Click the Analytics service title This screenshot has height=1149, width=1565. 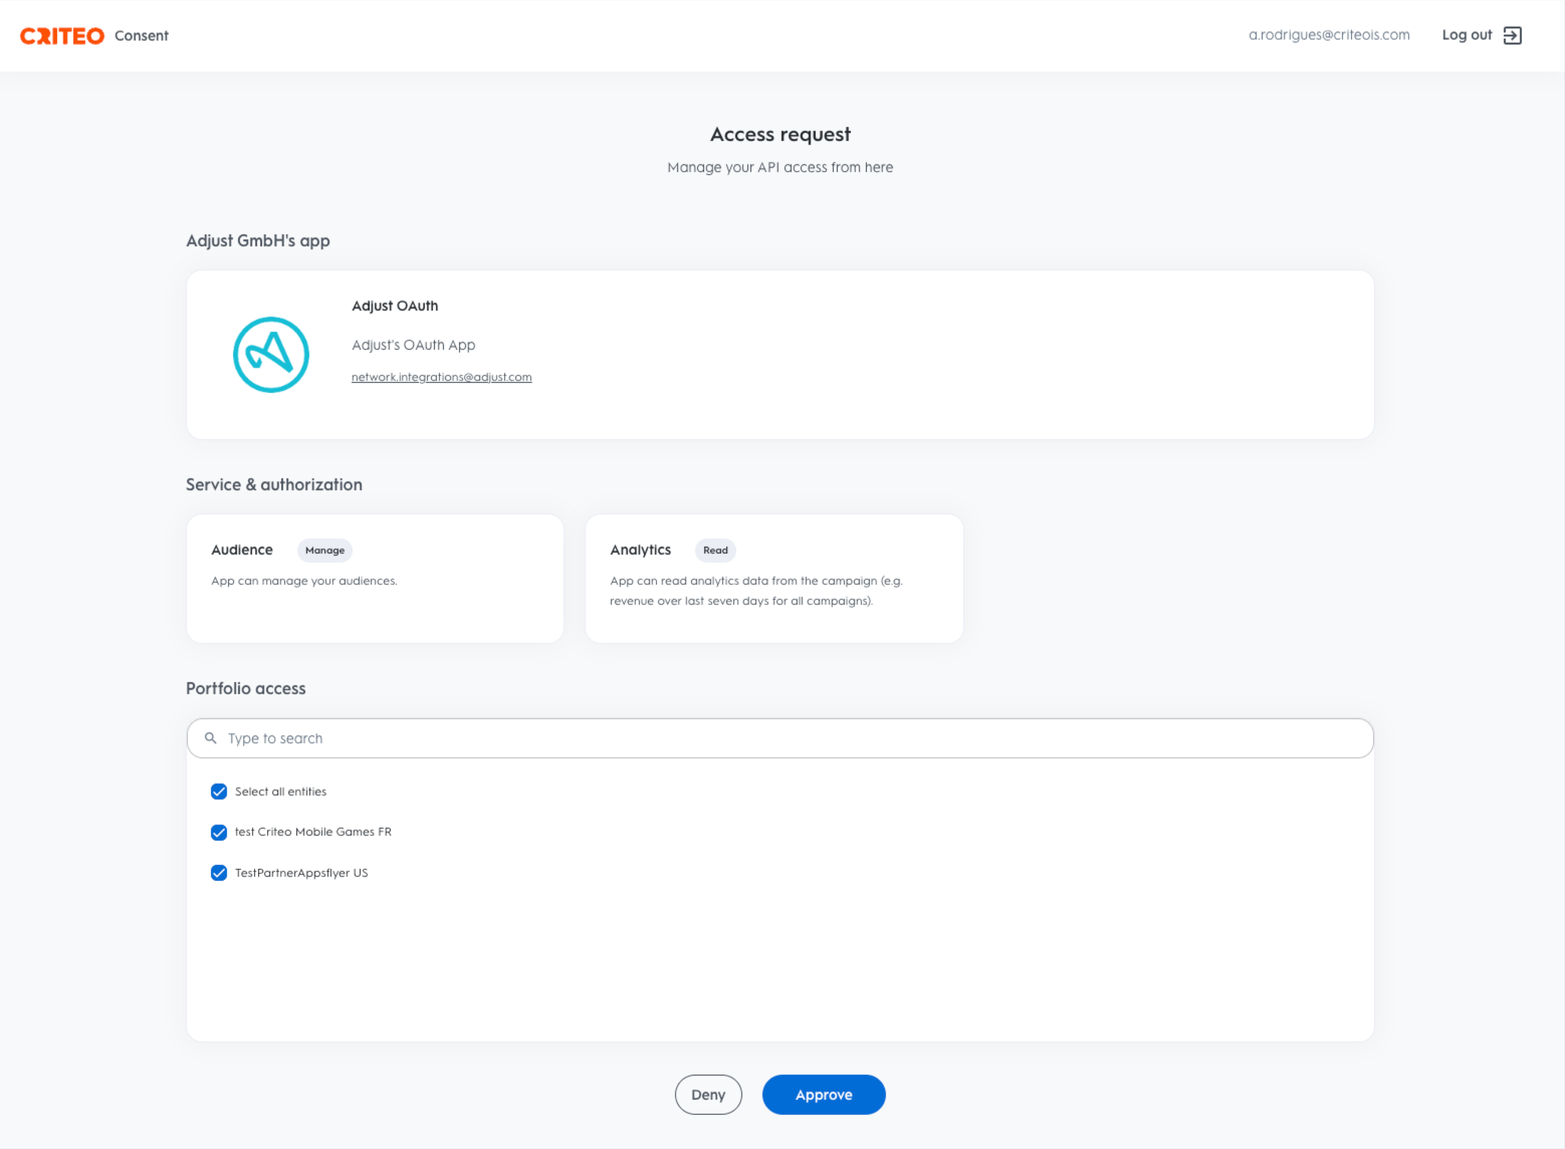pos(640,550)
